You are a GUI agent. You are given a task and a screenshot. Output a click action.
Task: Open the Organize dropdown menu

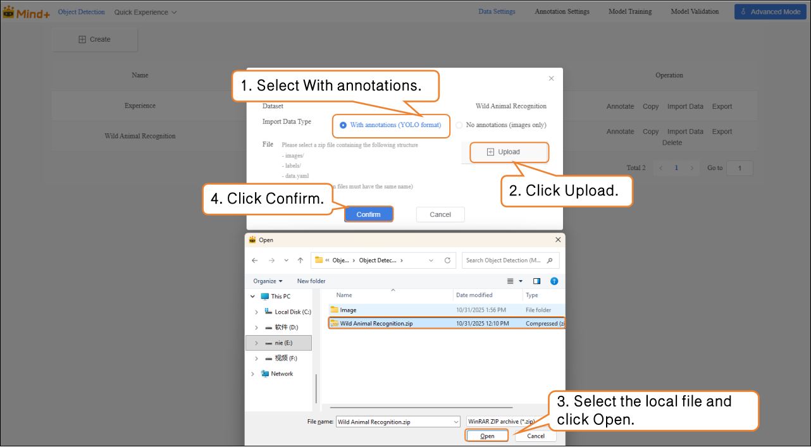268,281
